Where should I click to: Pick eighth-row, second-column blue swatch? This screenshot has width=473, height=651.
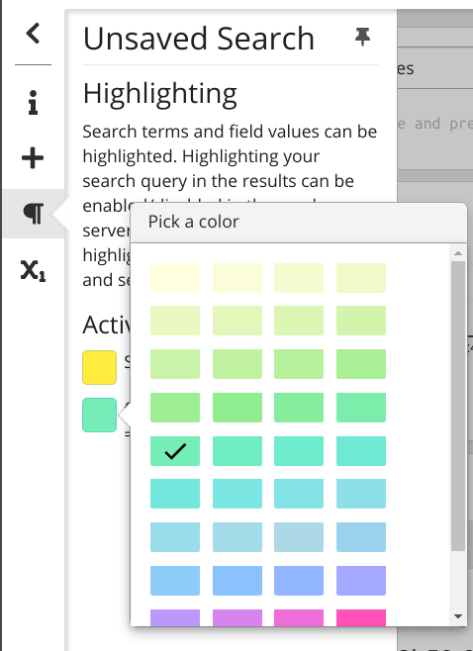tap(237, 581)
